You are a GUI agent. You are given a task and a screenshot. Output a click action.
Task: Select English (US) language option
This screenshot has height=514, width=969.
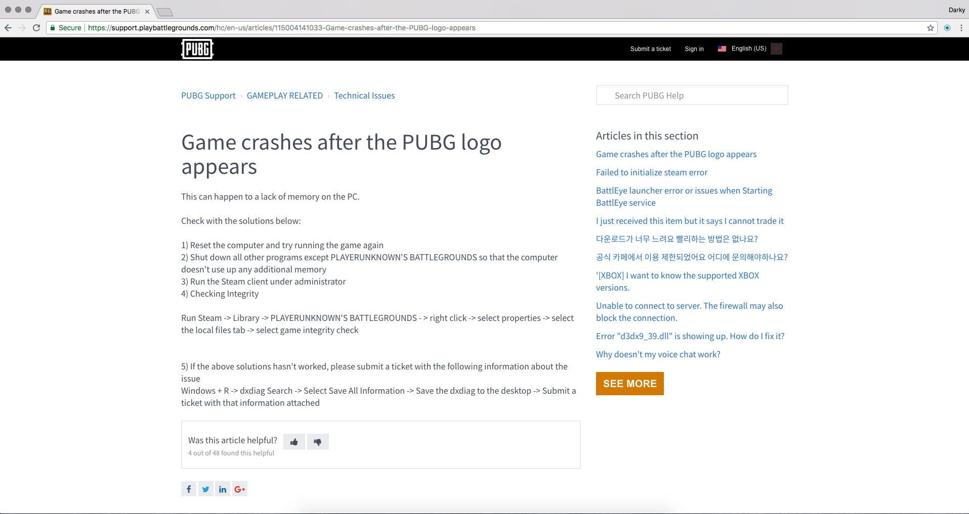click(x=749, y=49)
